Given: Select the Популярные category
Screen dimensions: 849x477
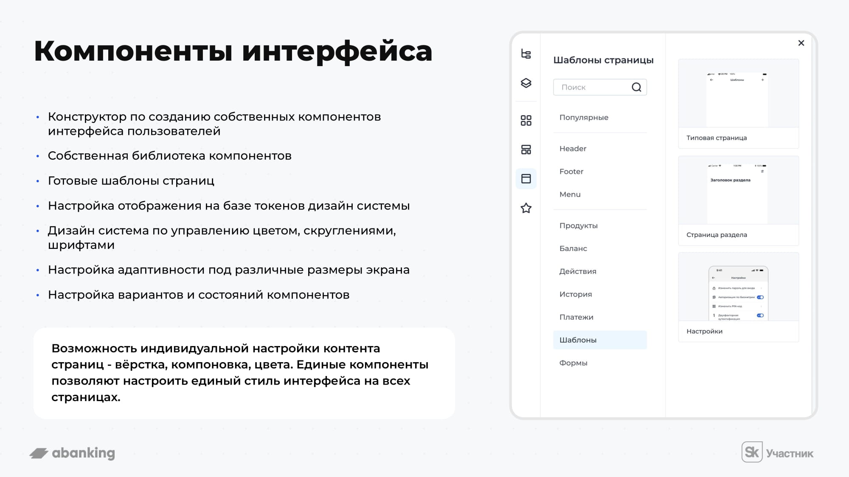Looking at the screenshot, I should 584,117.
